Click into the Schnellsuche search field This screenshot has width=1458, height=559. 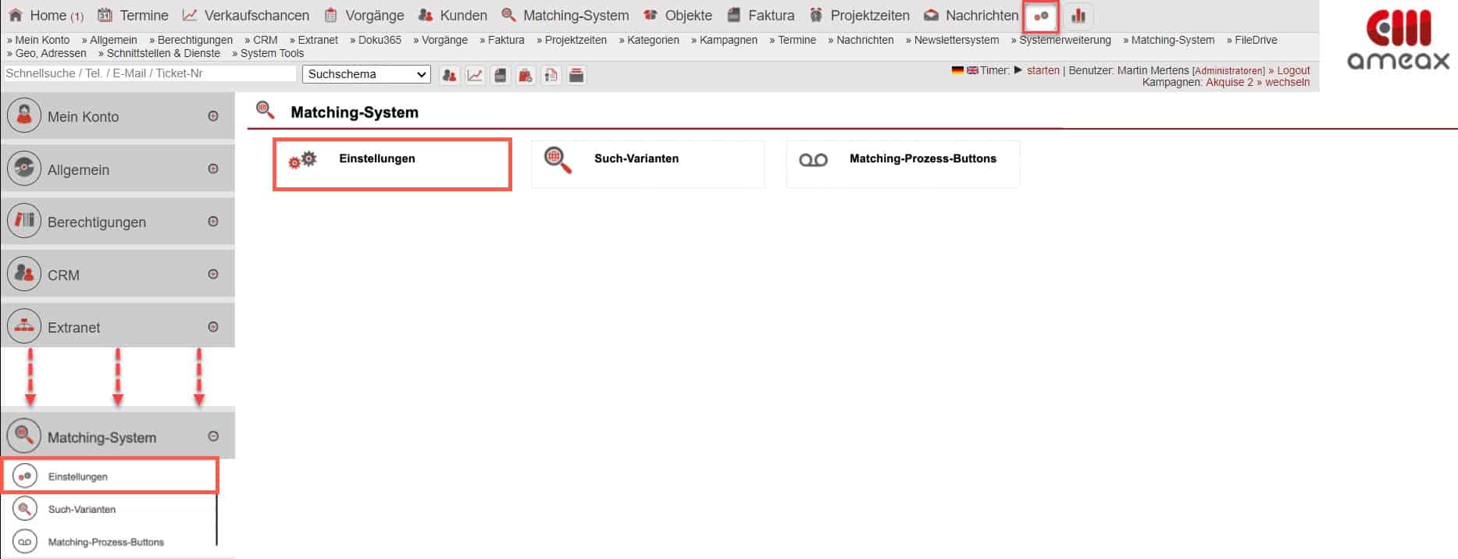pos(150,73)
